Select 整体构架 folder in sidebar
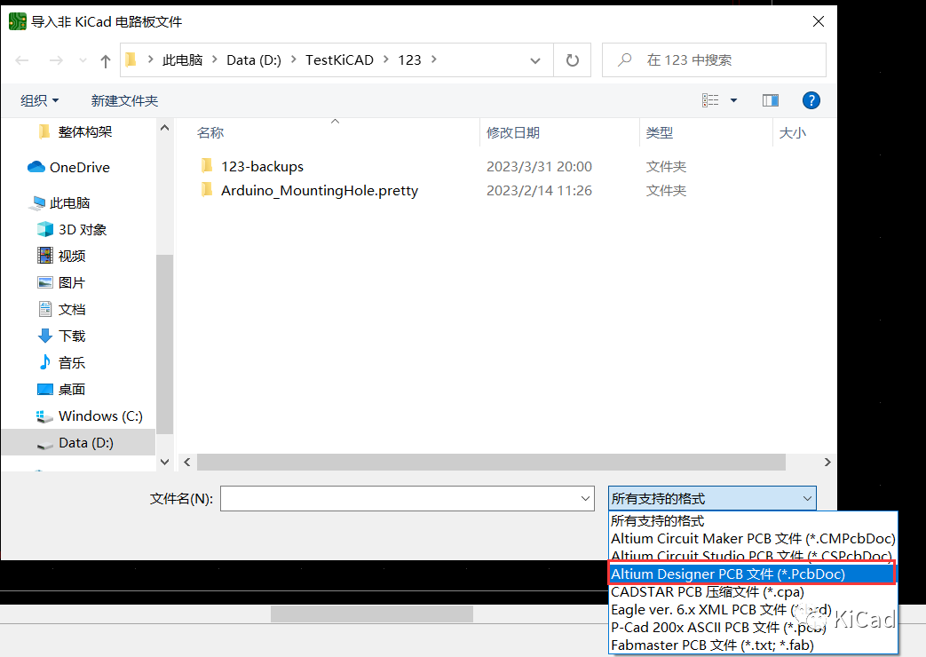This screenshot has width=926, height=657. click(85, 131)
